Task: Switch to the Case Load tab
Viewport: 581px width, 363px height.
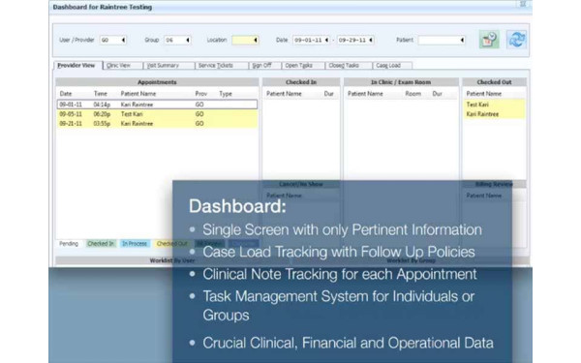Action: pyautogui.click(x=392, y=66)
